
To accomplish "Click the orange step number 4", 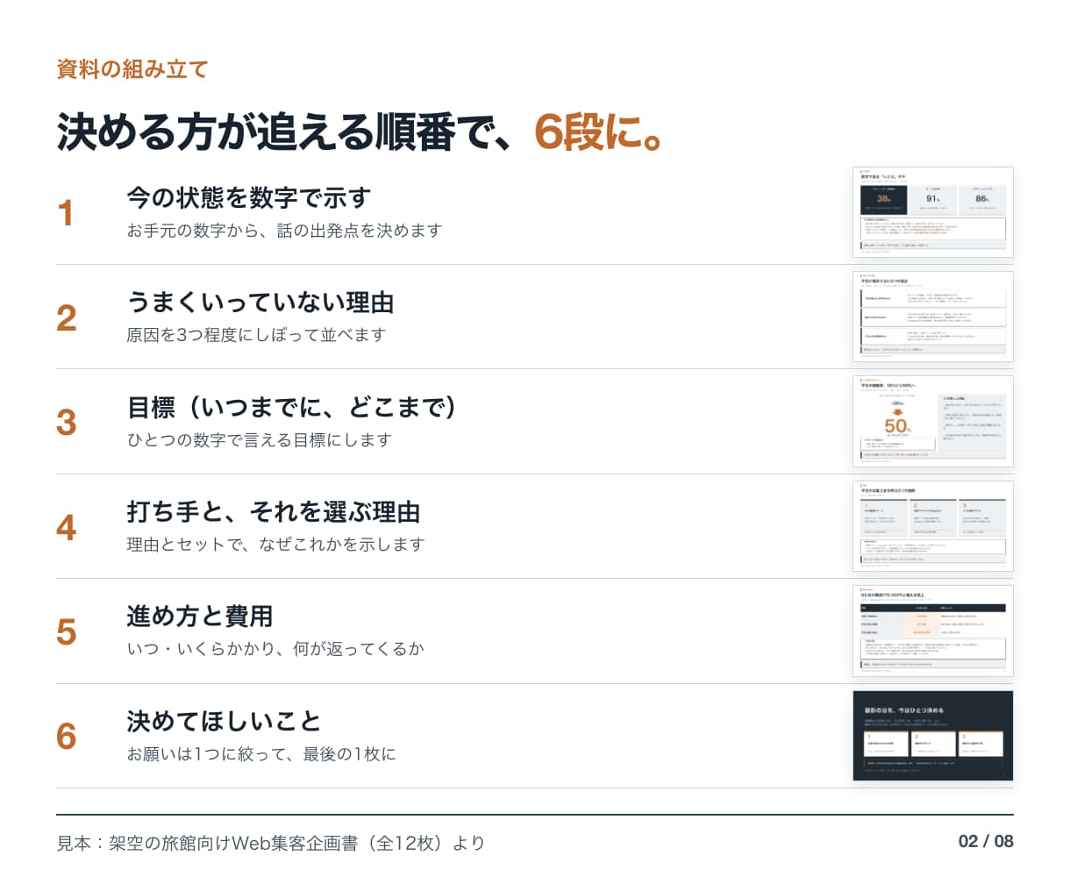I will click(67, 527).
